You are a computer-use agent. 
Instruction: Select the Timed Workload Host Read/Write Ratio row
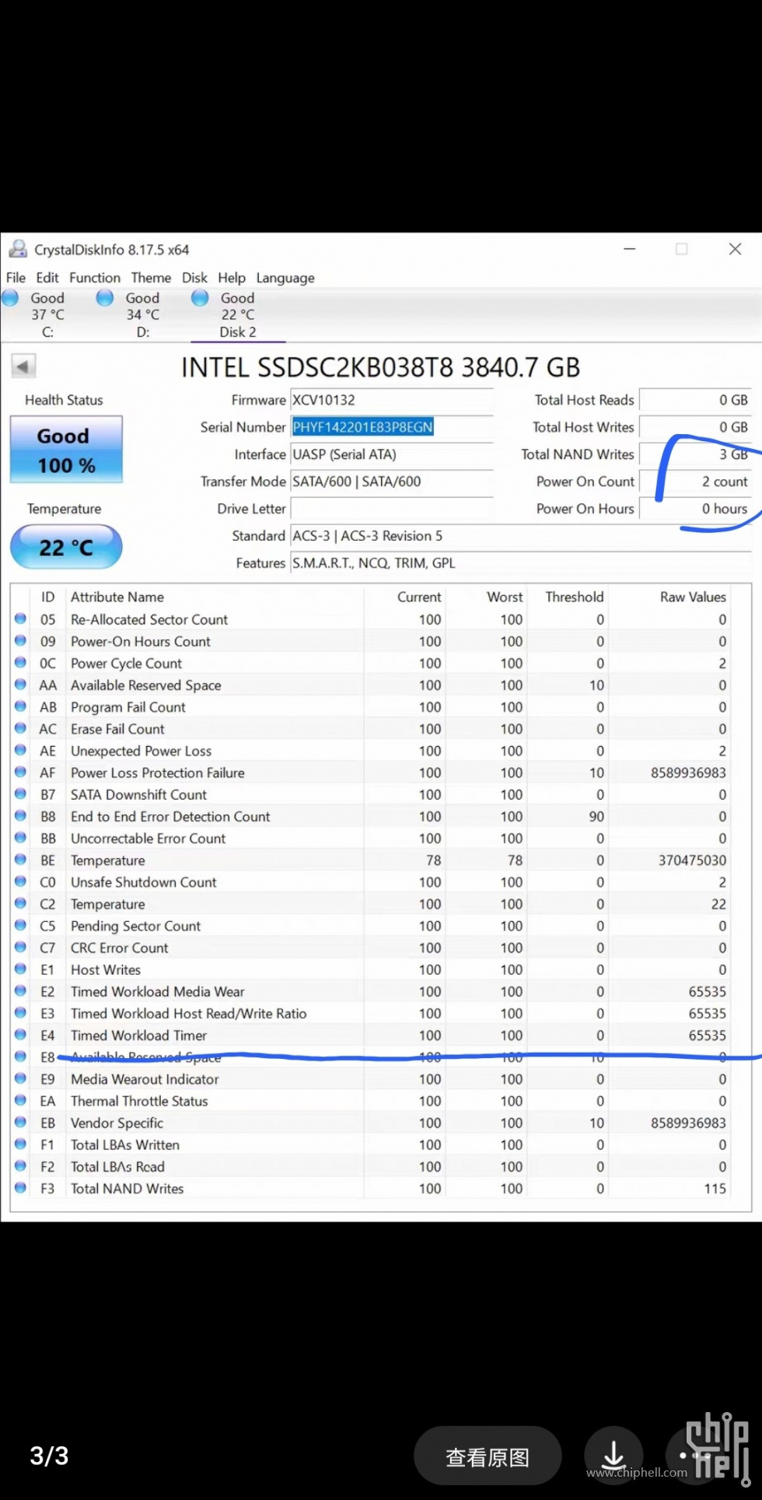tap(372, 1013)
